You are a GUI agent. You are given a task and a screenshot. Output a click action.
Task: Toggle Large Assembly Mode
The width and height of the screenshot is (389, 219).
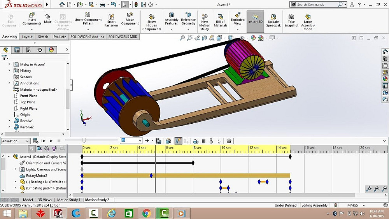[x=308, y=21]
